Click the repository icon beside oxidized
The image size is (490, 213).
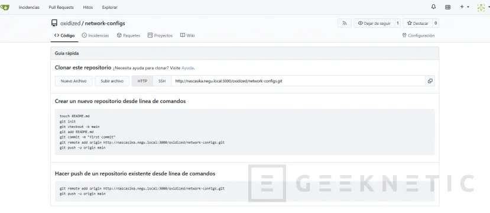[x=54, y=23]
